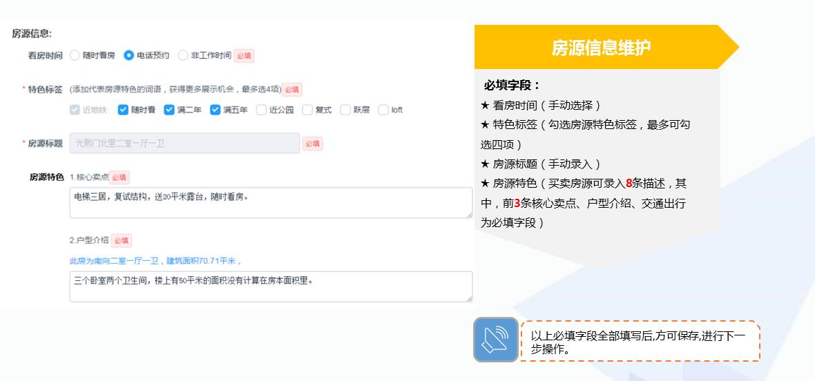
Task: Click into the 户型介绍 textarea
Action: point(271,286)
